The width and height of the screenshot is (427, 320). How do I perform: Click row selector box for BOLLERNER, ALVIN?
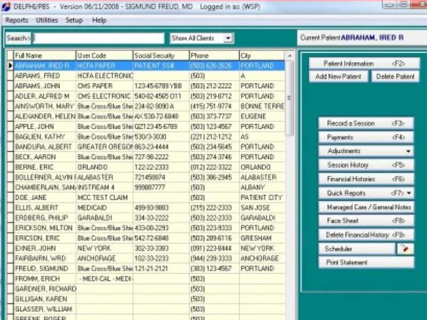[10, 177]
